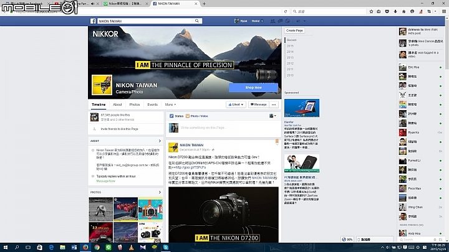Expand the Facebook account dropdown arrow

pyautogui.click(x=304, y=21)
